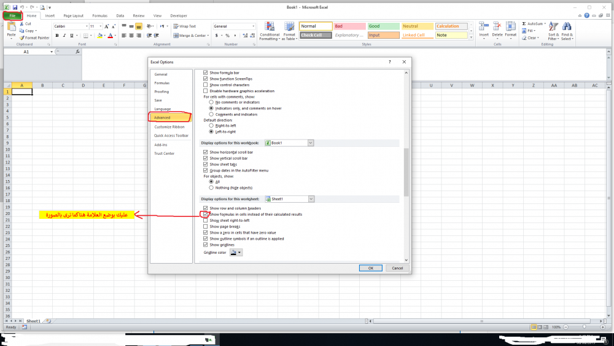Select the Format Painter tool
This screenshot has width=614, height=346.
(34, 38)
